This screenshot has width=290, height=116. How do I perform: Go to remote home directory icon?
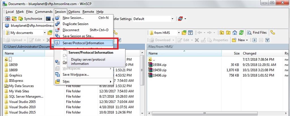235,33
